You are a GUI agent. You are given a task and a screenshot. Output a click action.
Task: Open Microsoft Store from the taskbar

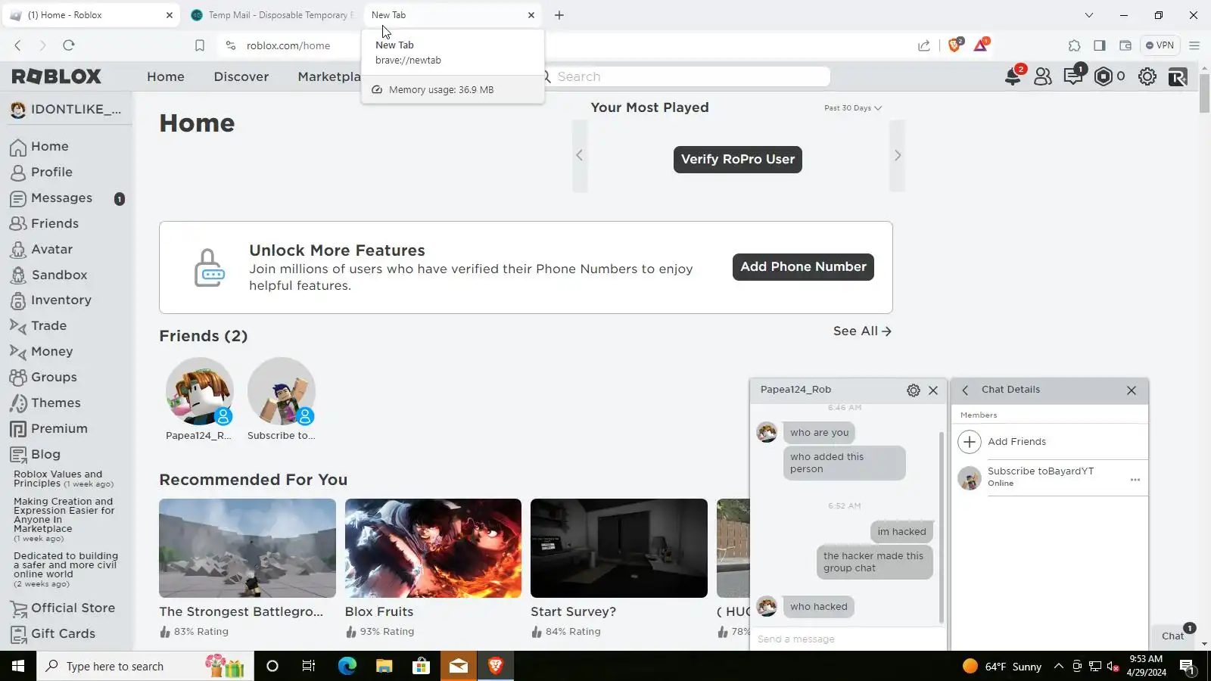[422, 666]
